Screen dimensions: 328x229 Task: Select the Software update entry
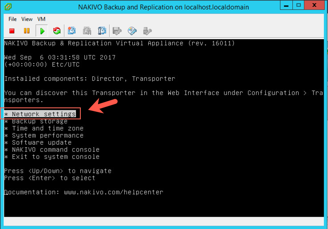(38, 142)
